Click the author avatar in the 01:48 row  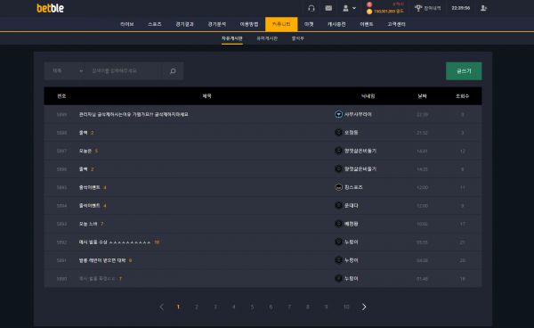338,278
